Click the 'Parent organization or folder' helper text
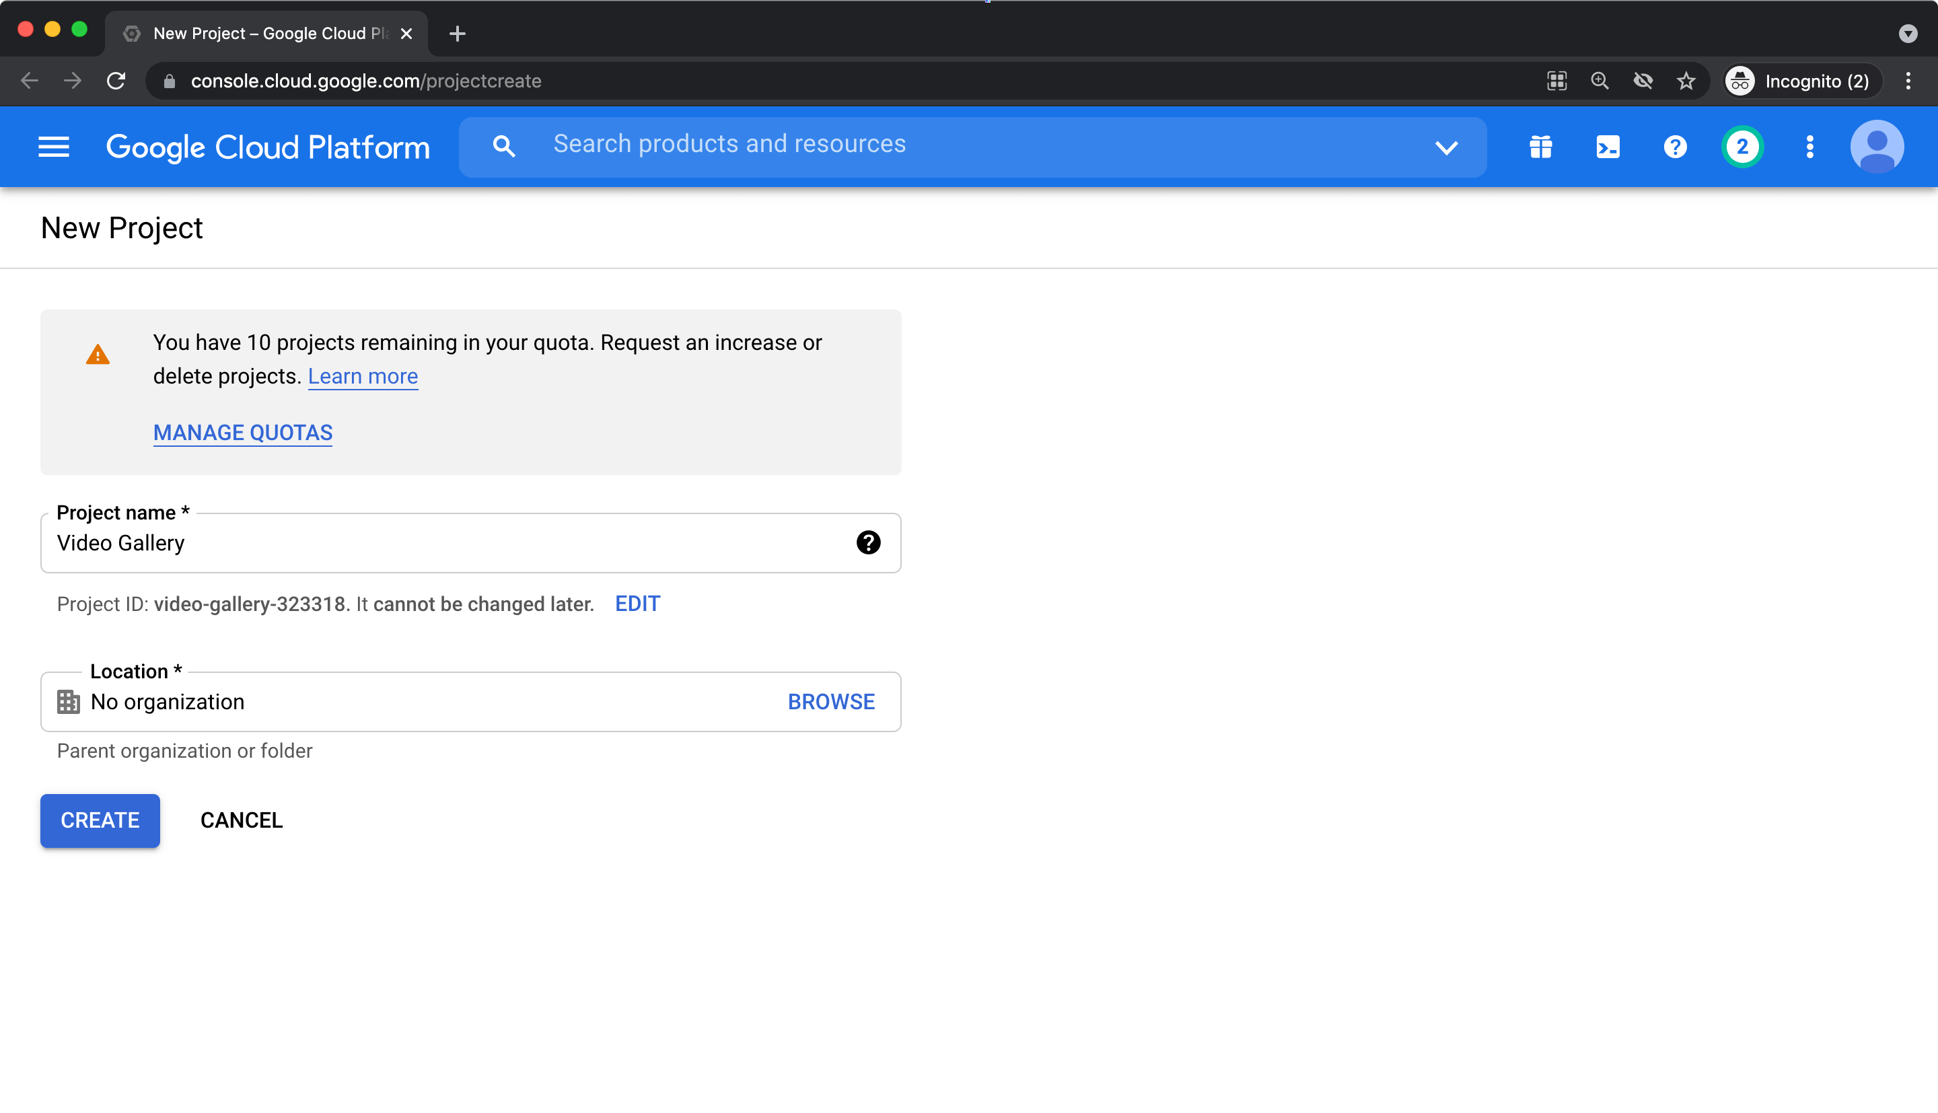Screen dimensions: 1938x1113 click(184, 751)
